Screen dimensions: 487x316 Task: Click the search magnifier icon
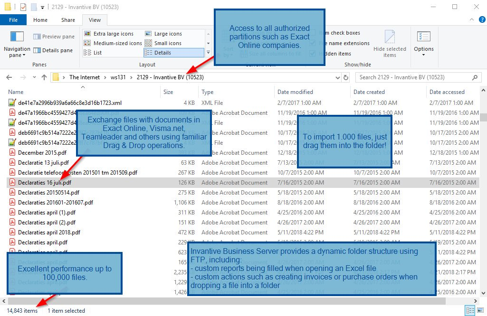[x=475, y=77]
